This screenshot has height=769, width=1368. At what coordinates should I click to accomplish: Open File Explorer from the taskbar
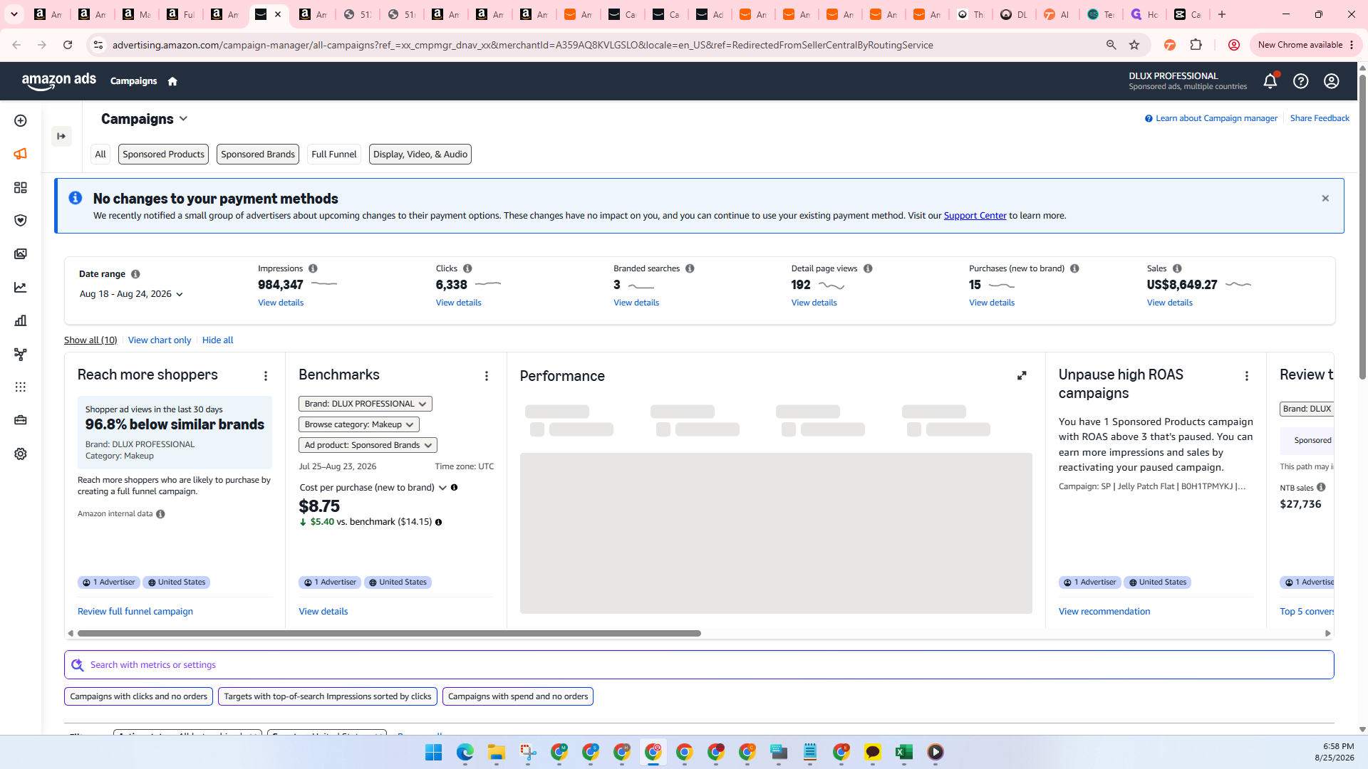(497, 753)
